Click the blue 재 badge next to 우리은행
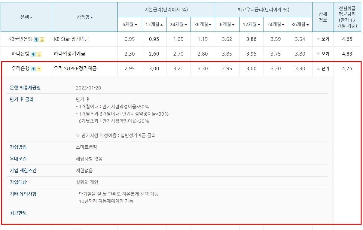This screenshot has height=230, width=363. pyautogui.click(x=33, y=69)
